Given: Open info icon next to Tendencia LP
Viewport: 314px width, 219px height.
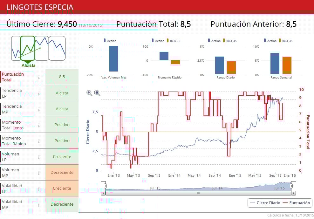Looking at the screenshot, I should coord(39,93).
